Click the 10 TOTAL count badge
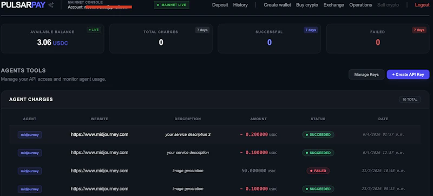 410,100
